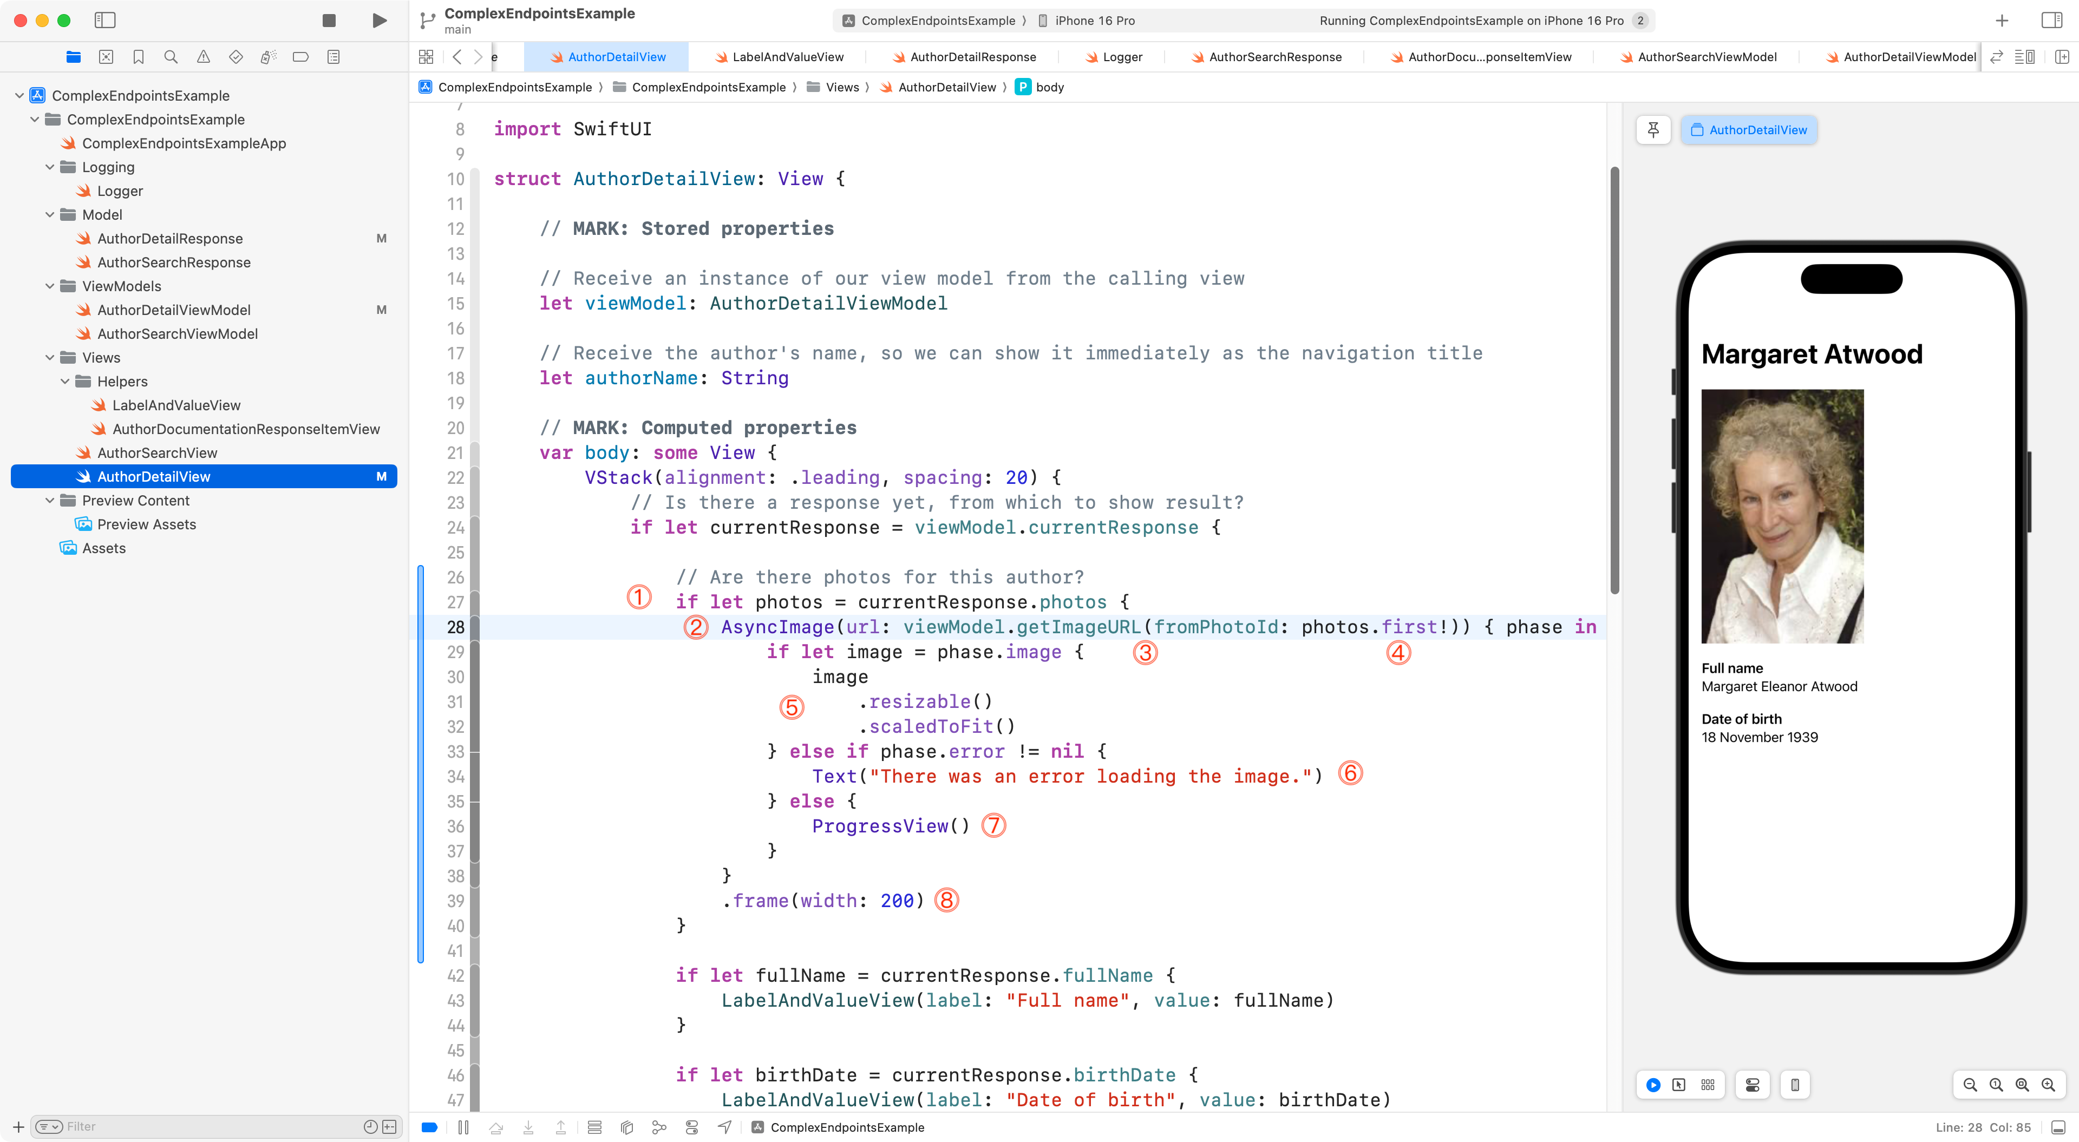Switch to the AuthorSearchViewModel tab
Viewport: 2079px width, 1142px height.
click(x=1706, y=56)
